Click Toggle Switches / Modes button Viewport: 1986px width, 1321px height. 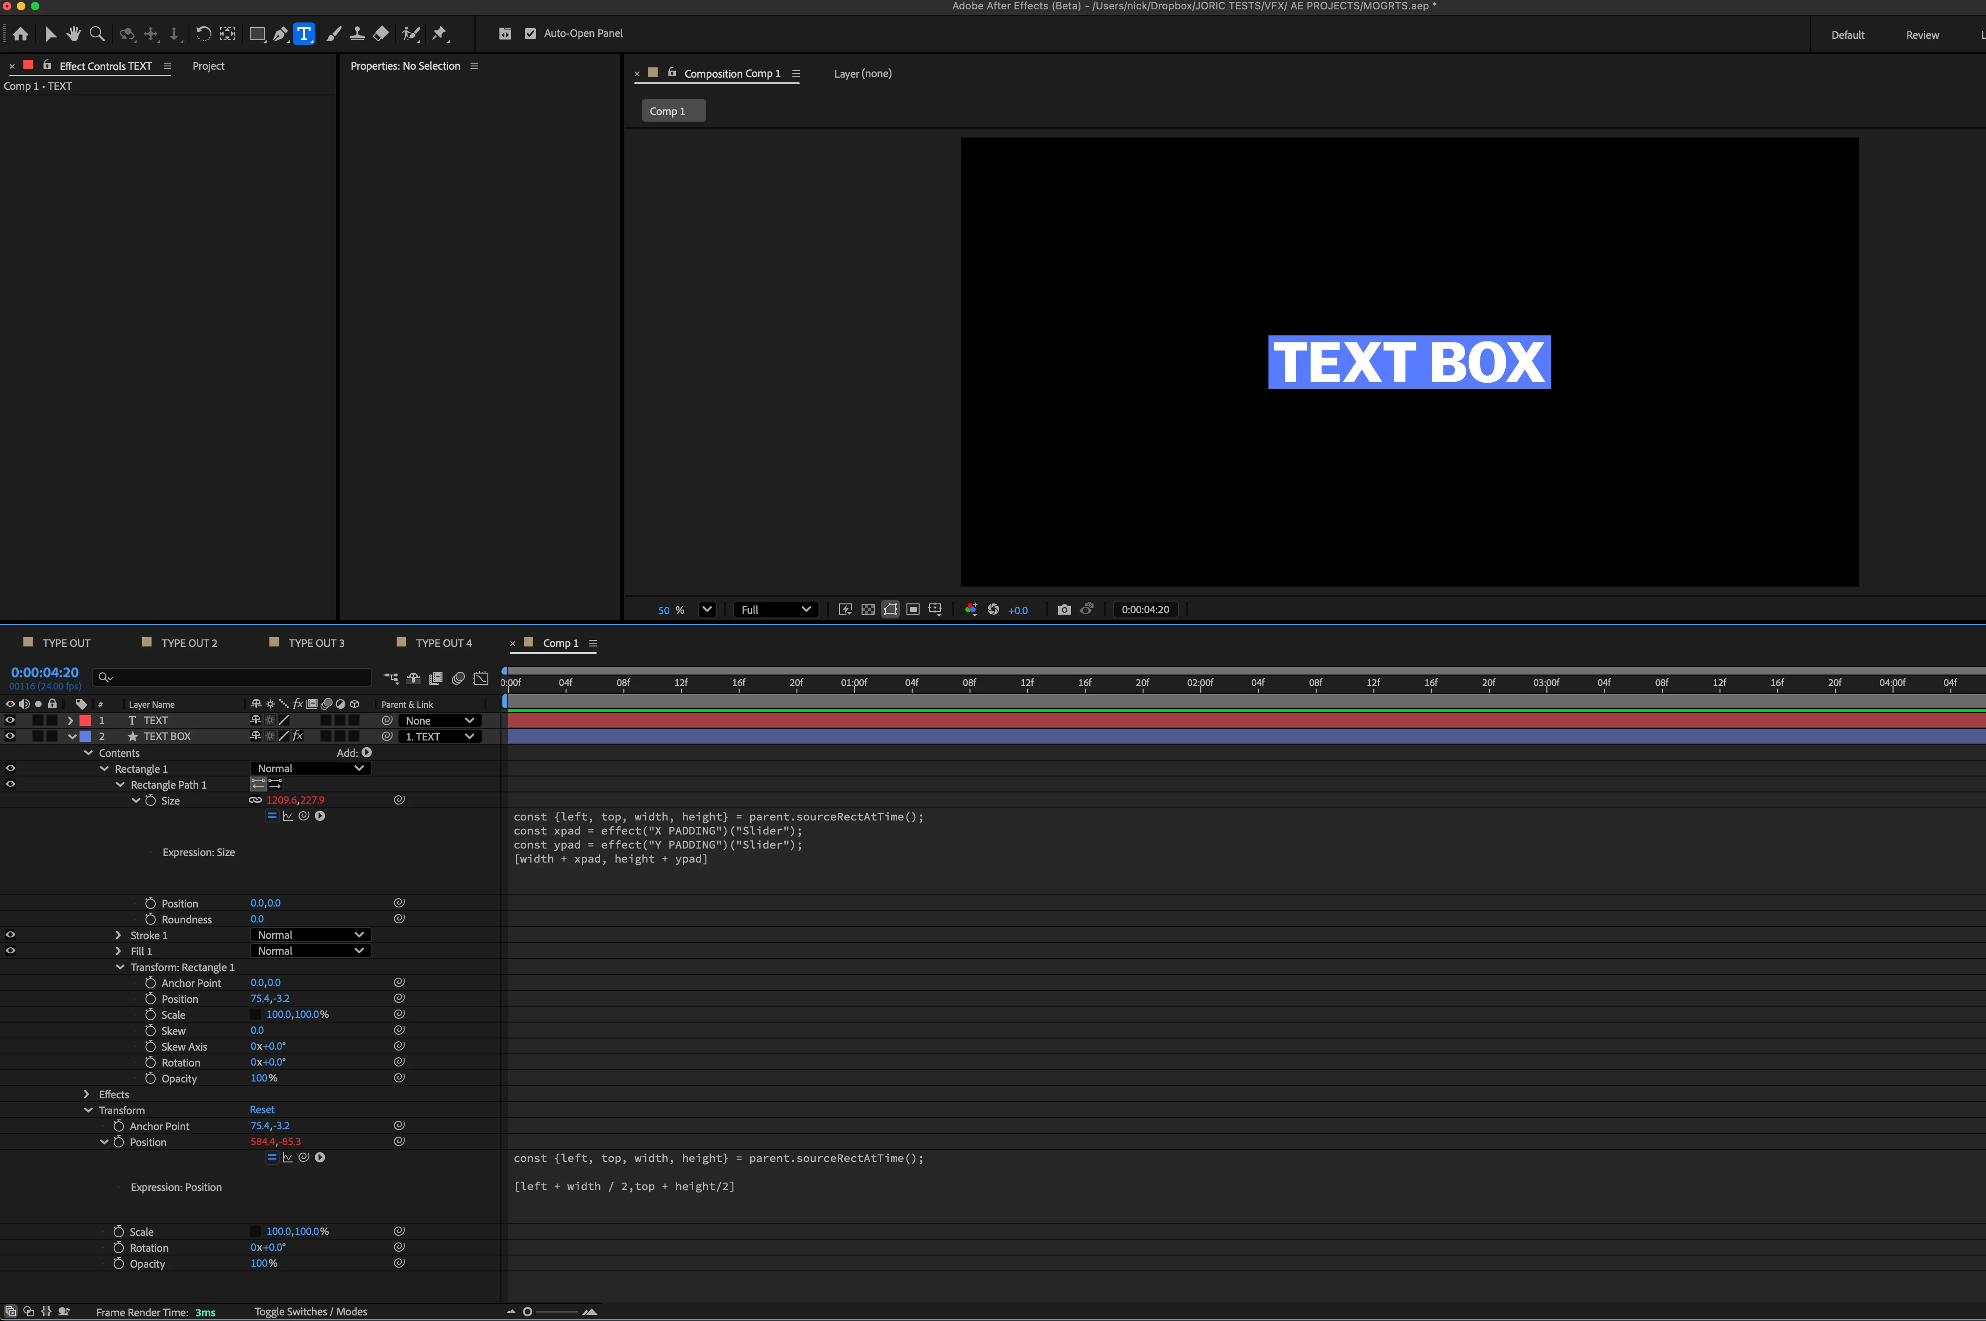[x=311, y=1312]
